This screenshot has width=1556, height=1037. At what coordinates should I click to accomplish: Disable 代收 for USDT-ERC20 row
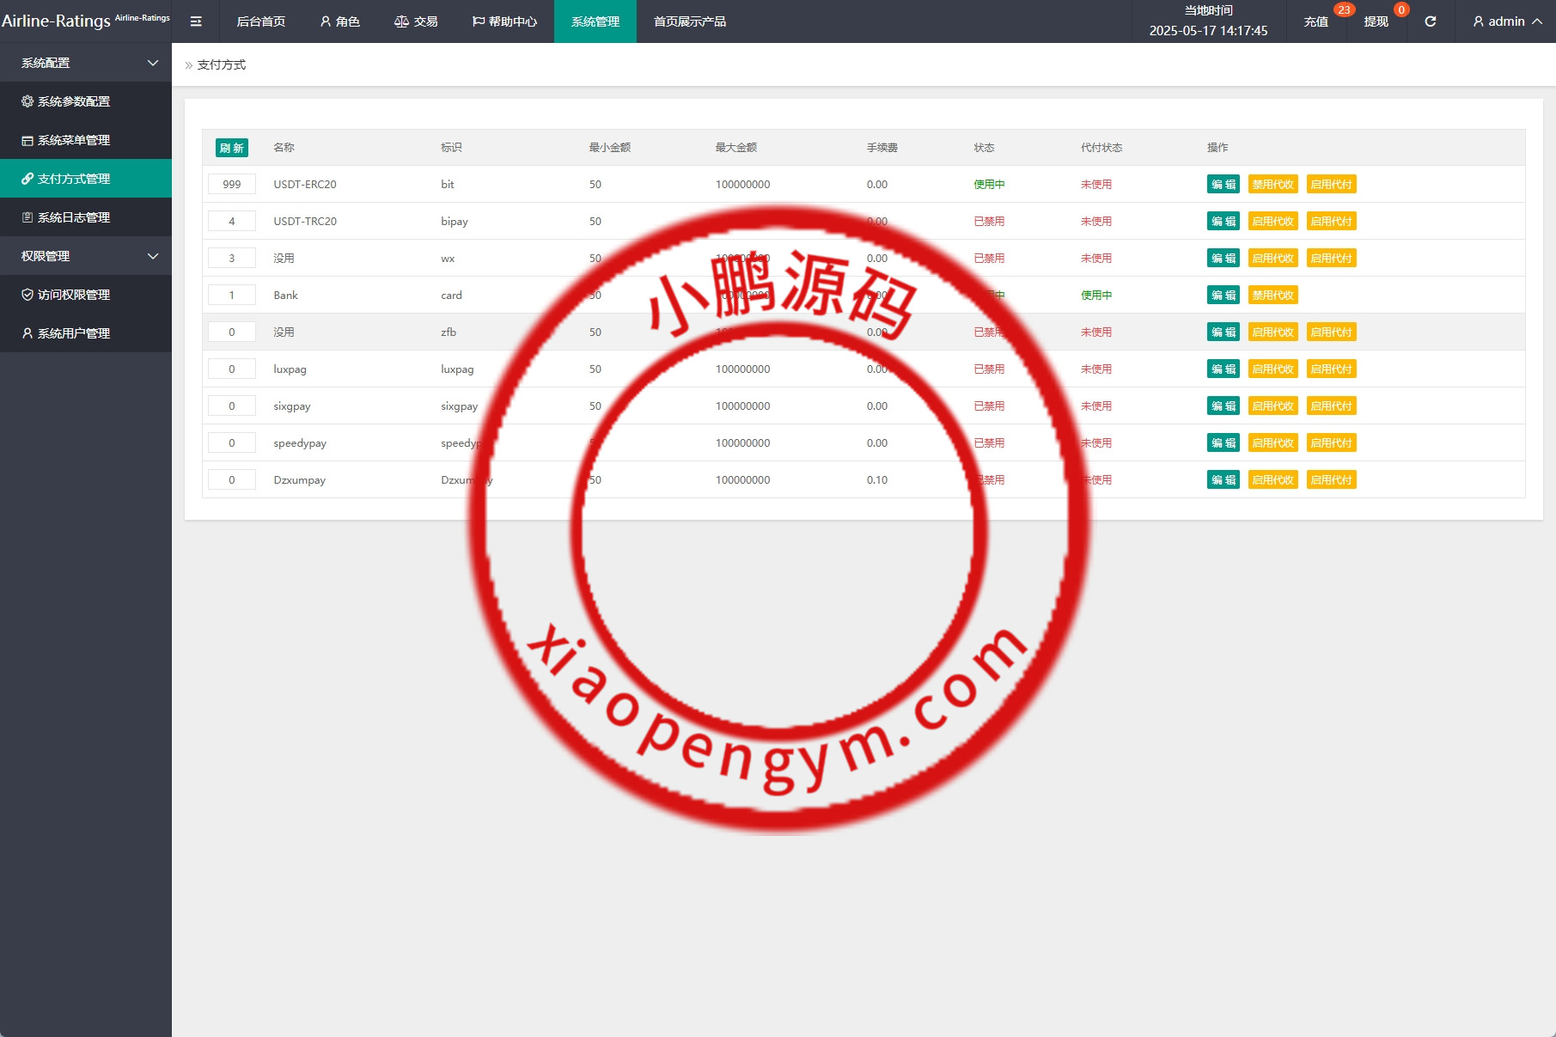point(1272,185)
